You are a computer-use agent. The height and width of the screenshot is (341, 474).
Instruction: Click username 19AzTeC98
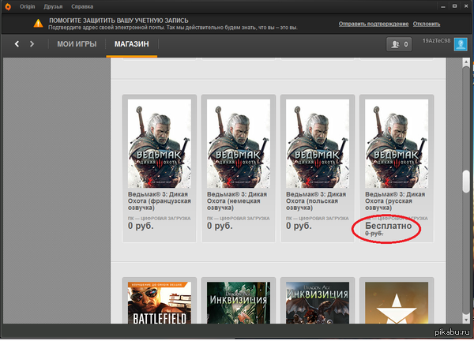tap(436, 40)
